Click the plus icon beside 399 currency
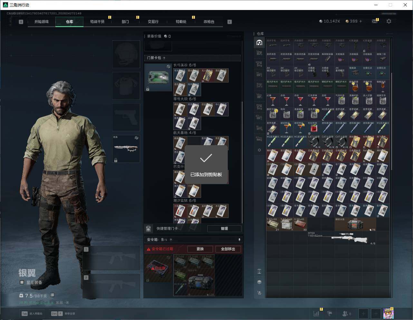 coord(360,21)
